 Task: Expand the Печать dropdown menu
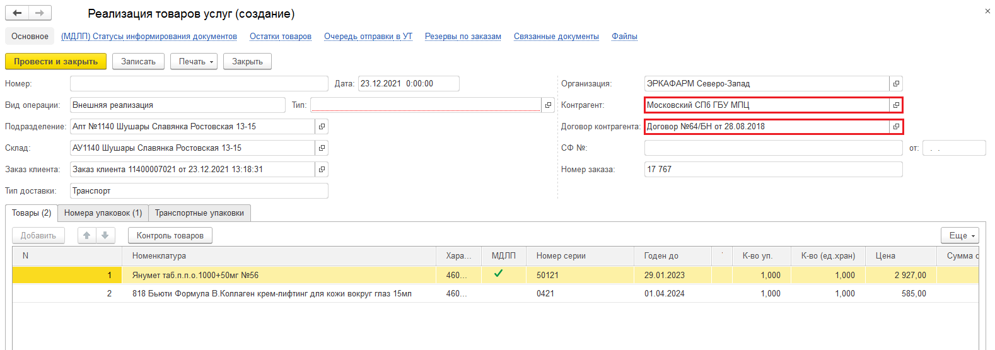194,62
